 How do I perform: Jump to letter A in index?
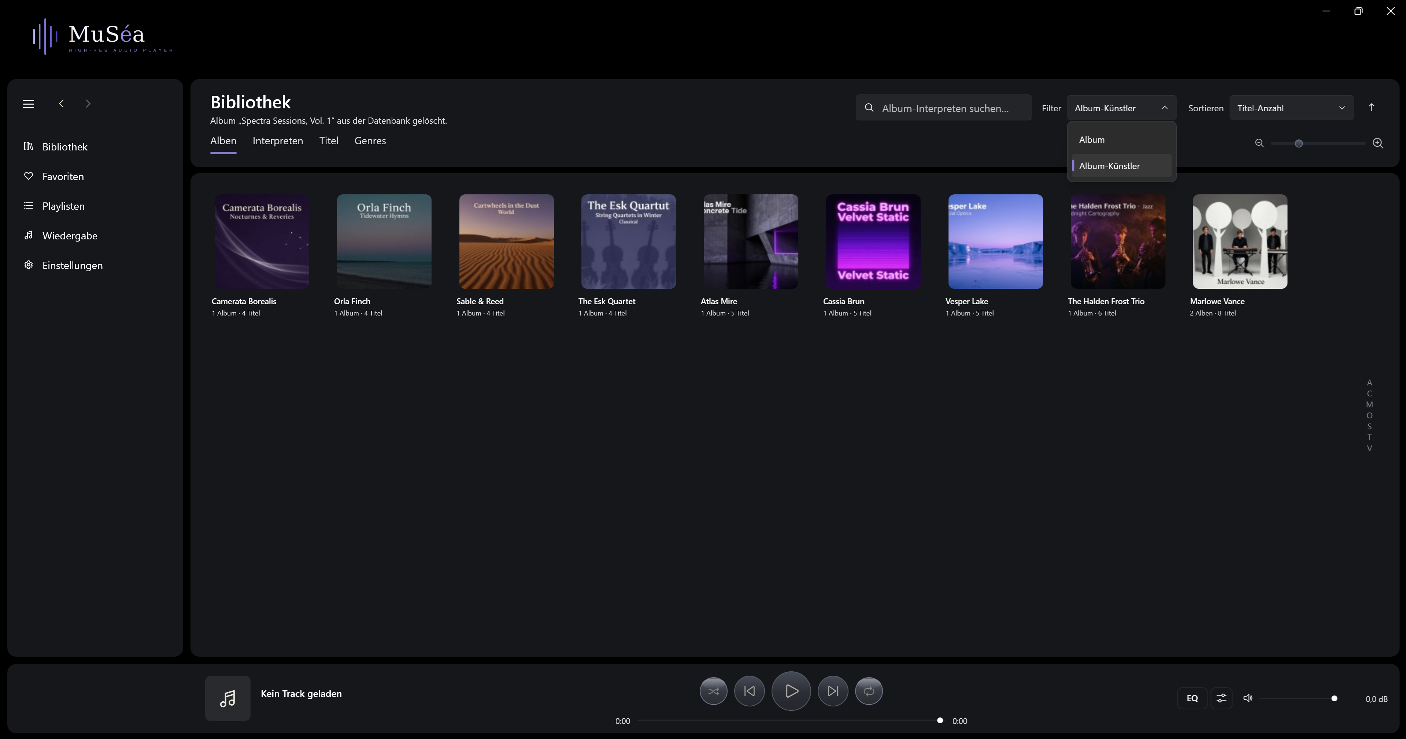[1369, 382]
